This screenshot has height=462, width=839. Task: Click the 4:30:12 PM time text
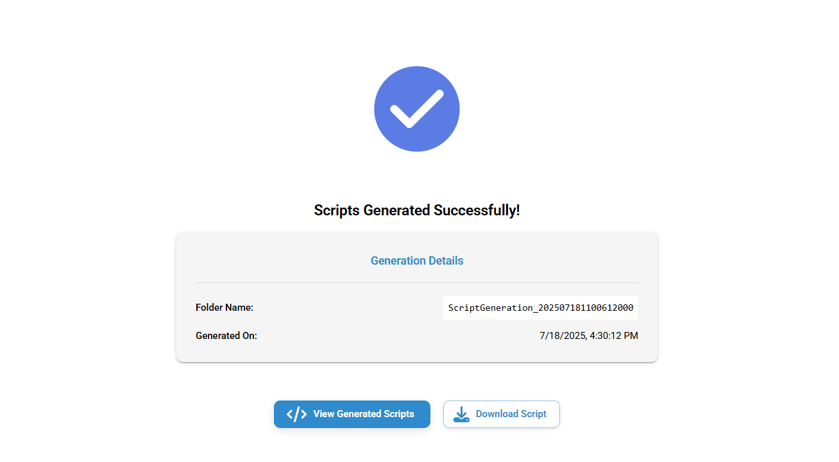614,336
